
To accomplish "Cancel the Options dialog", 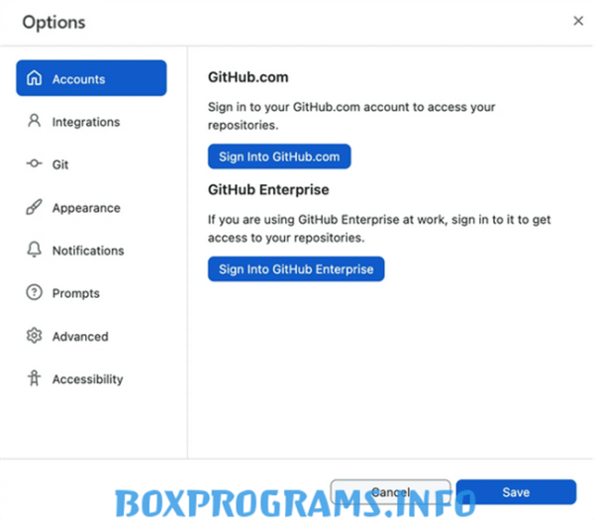I will coord(391,492).
